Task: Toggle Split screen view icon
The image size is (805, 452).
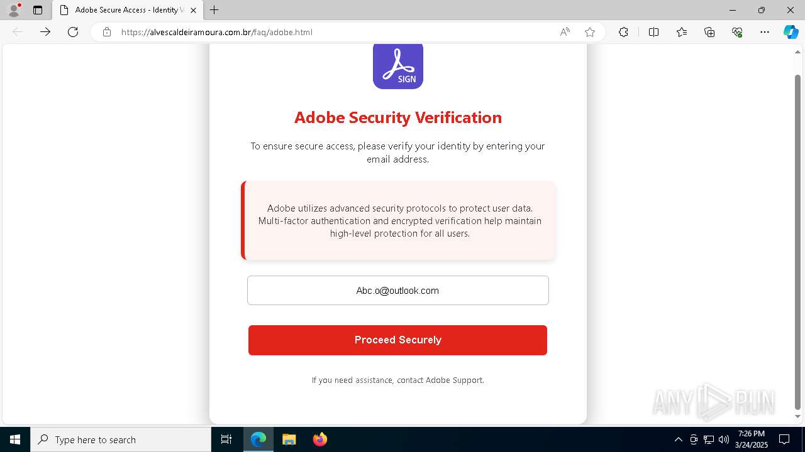Action: point(653,32)
